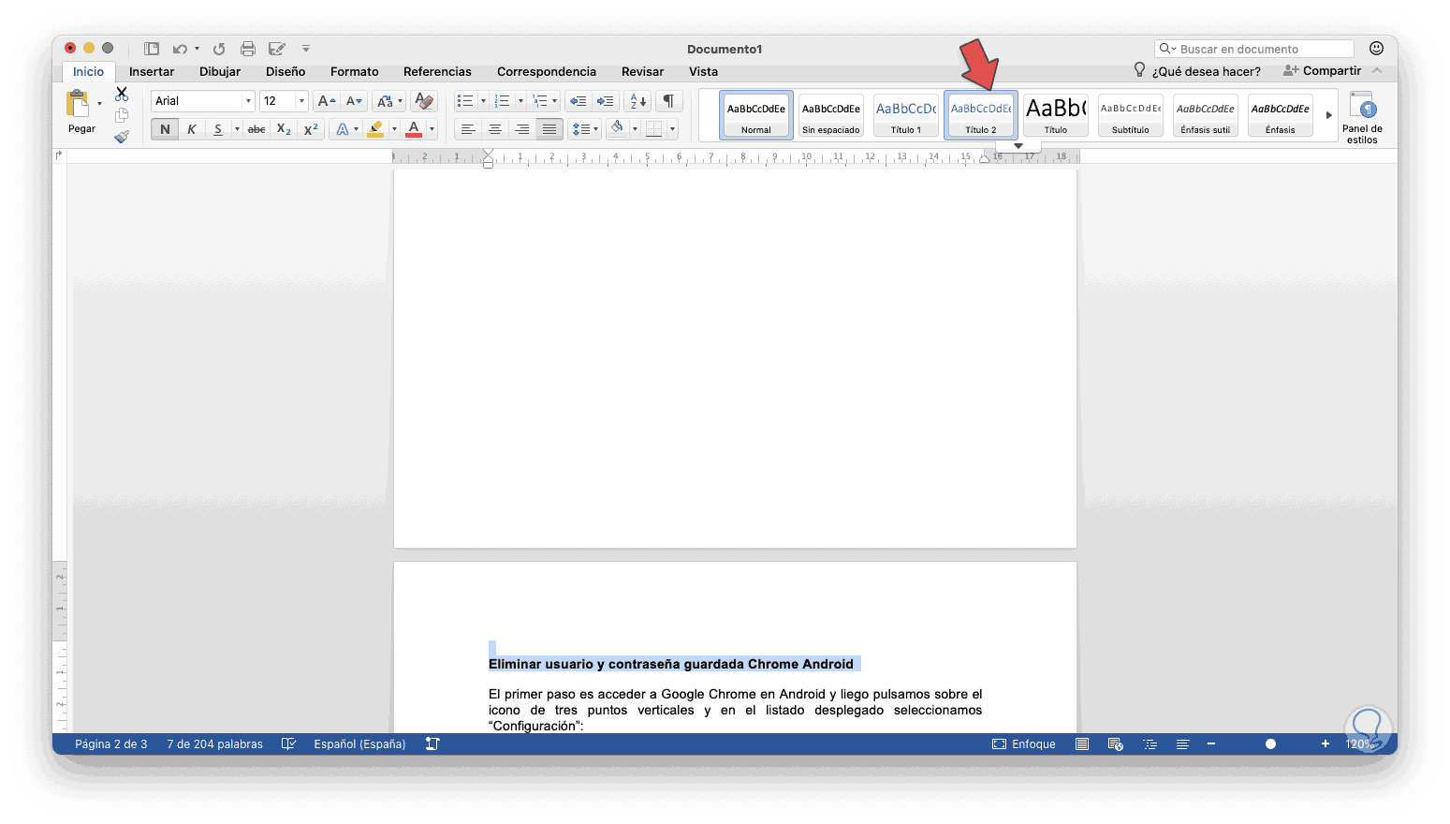
Task: Switch to the Correspondencia tab
Action: [547, 71]
